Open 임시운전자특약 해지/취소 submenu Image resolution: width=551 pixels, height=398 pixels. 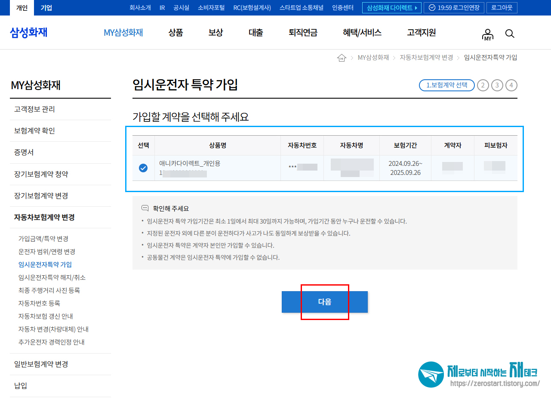coord(52,277)
